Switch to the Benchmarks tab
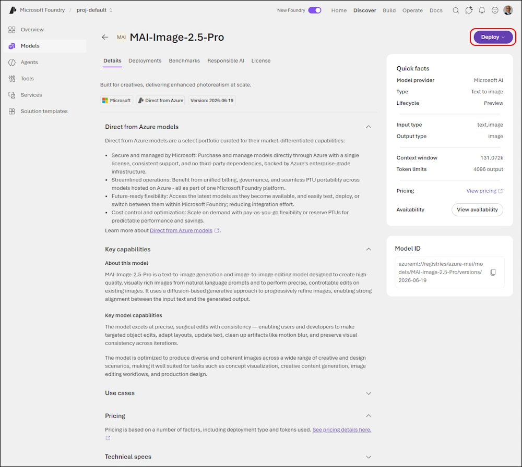This screenshot has width=522, height=467. click(184, 60)
